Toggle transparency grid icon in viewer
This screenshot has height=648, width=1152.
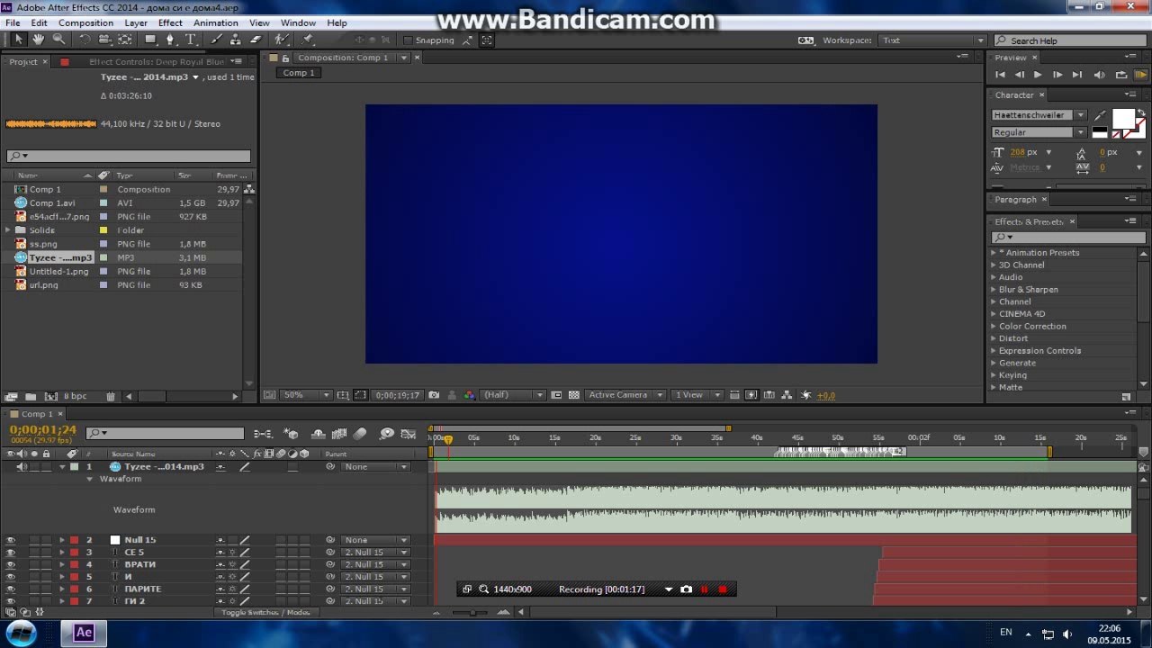(573, 395)
